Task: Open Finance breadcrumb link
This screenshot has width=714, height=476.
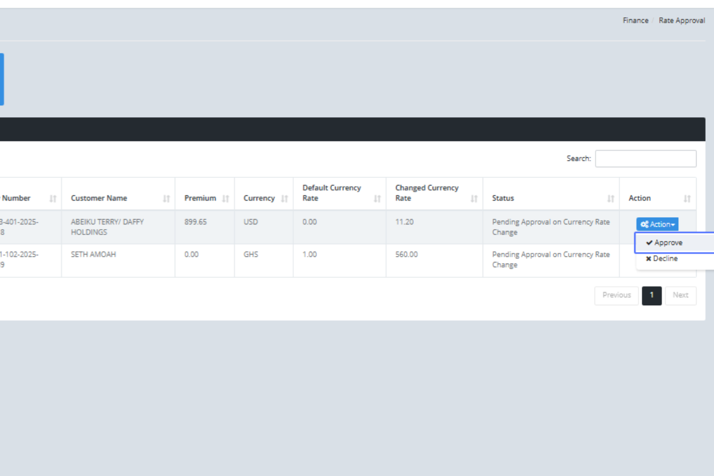Action: [x=635, y=20]
